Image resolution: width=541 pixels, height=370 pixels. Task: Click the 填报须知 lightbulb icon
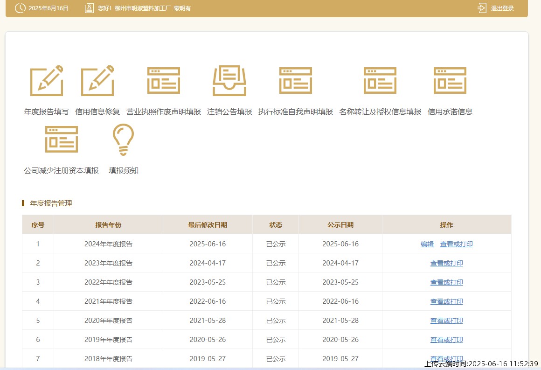123,140
